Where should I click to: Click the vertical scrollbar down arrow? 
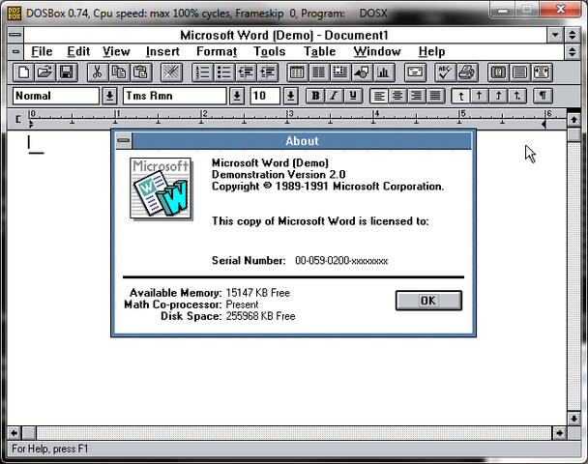[x=573, y=419]
